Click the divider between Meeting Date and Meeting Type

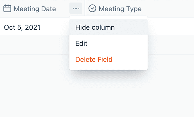[85, 9]
